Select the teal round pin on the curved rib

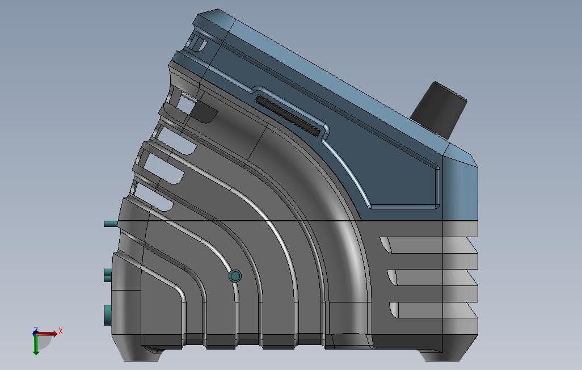[x=235, y=276]
